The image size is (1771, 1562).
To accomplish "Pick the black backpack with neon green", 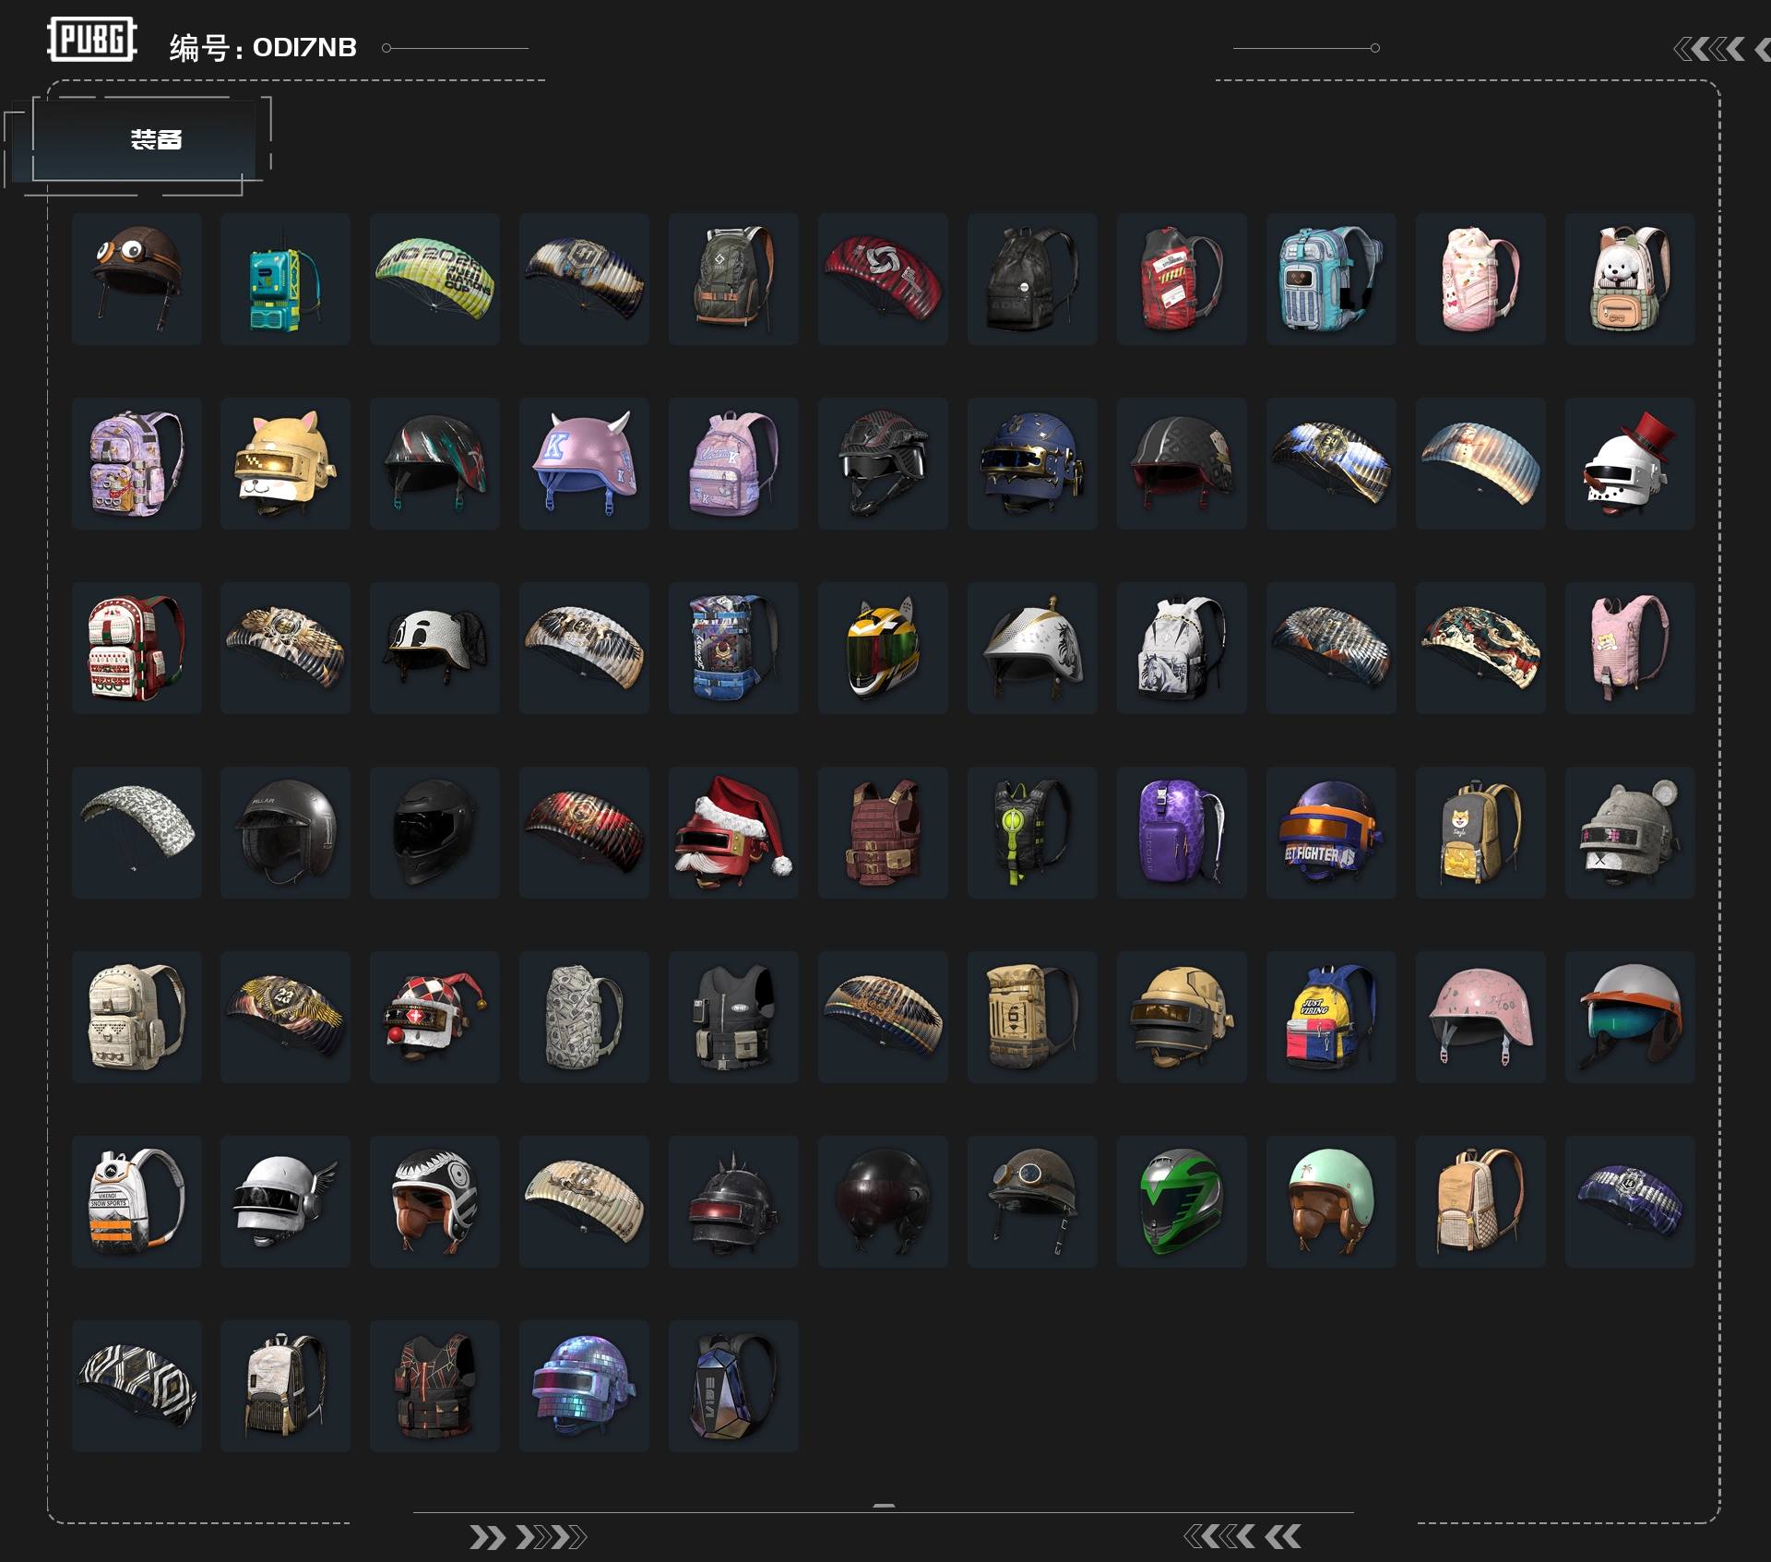I will pyautogui.click(x=1032, y=832).
